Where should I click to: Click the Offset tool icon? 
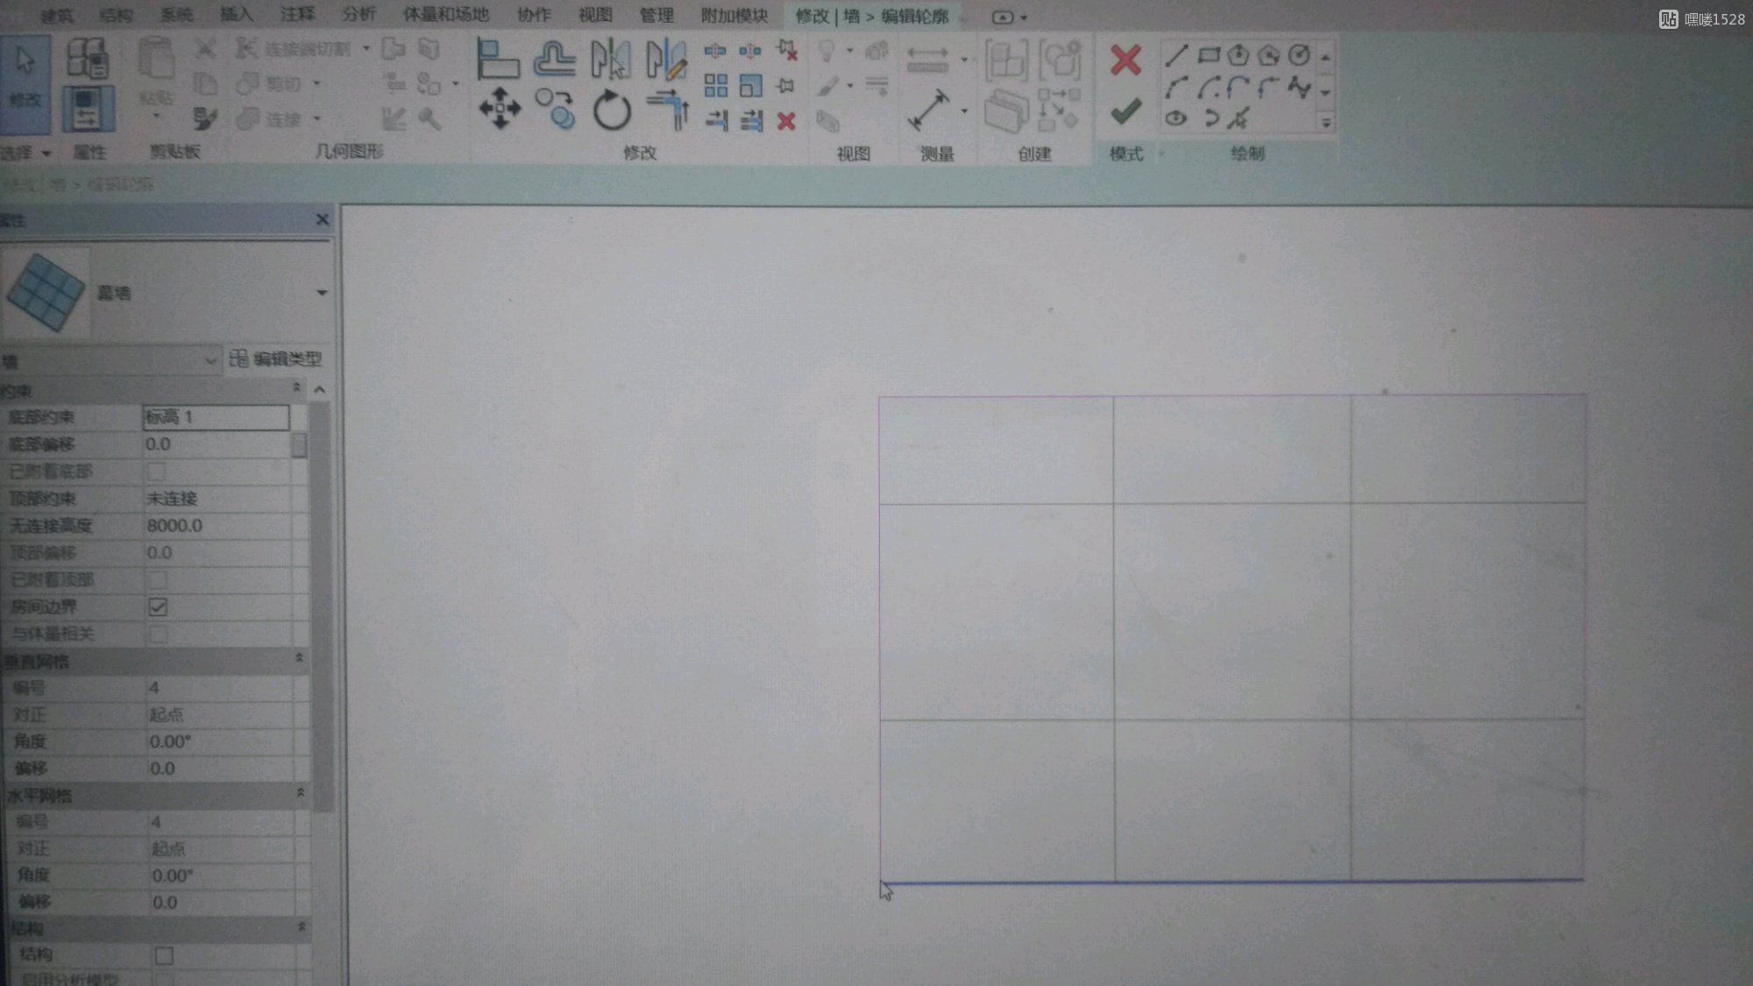tap(555, 60)
